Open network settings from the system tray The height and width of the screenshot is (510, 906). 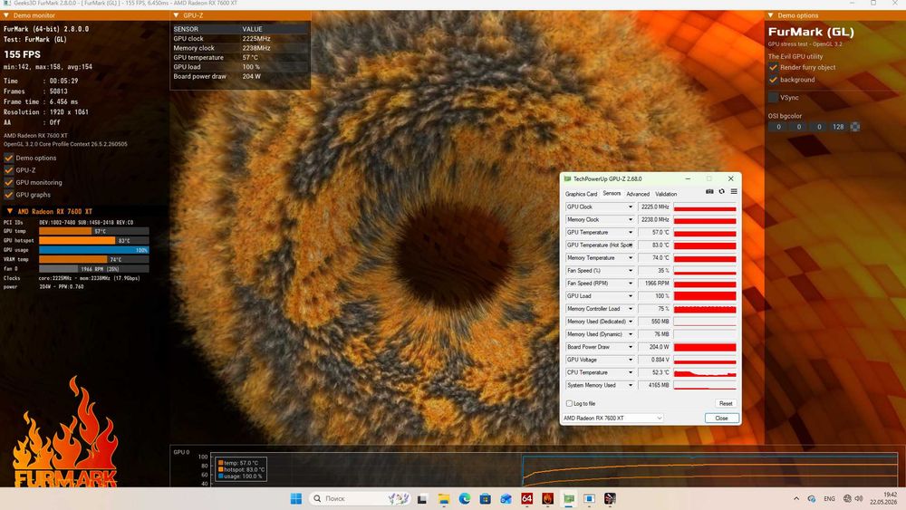[847, 498]
